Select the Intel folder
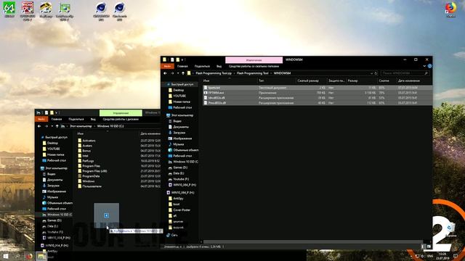This screenshot has width=465, height=261. (83, 156)
